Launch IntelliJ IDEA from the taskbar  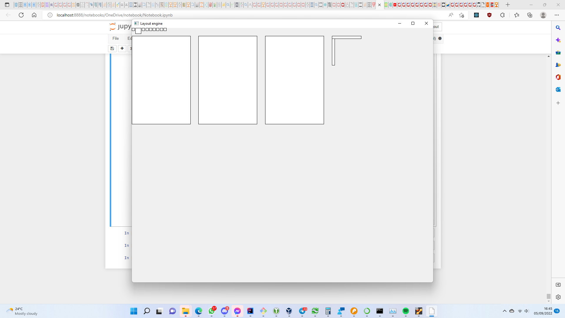[250, 311]
